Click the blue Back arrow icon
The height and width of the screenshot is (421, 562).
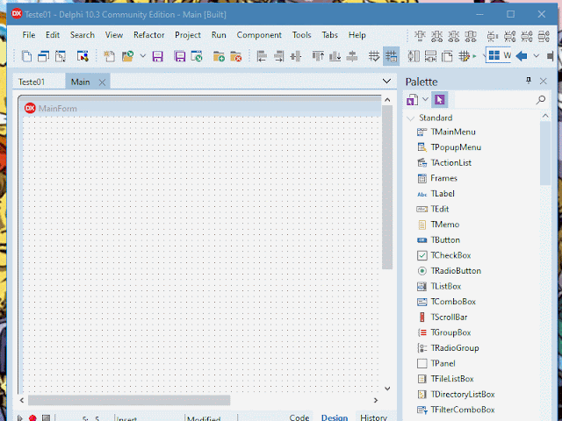521,56
